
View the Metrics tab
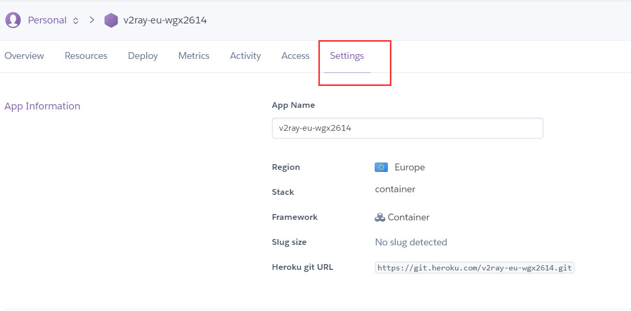pos(194,56)
